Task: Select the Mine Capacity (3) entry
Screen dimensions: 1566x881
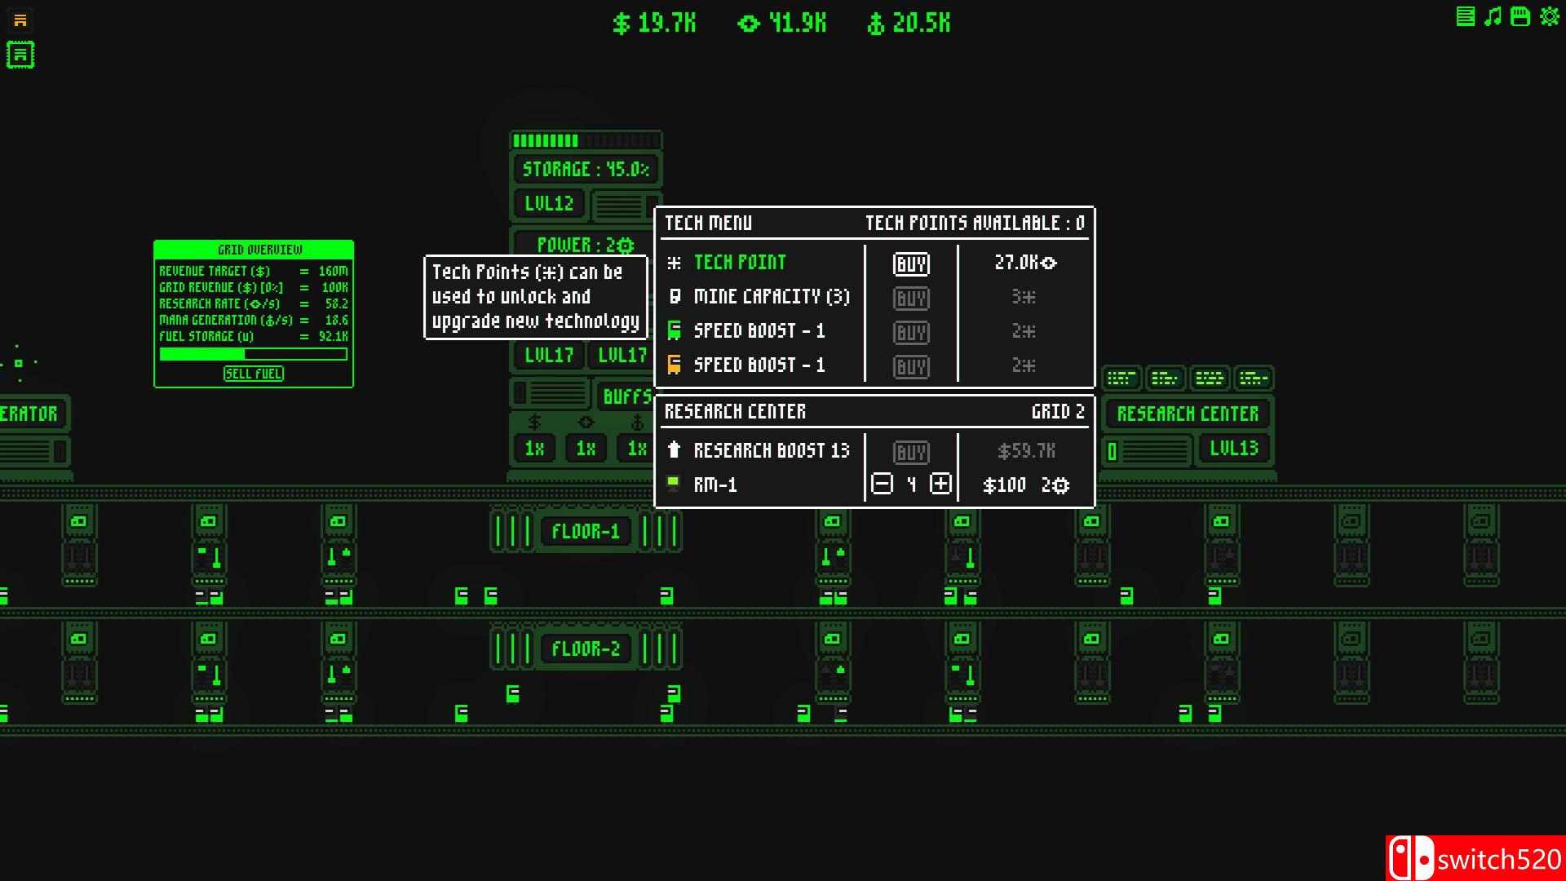Action: pos(771,297)
